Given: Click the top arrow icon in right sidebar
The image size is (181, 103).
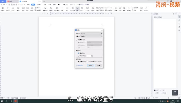Looking at the screenshot, I should pos(179,16).
